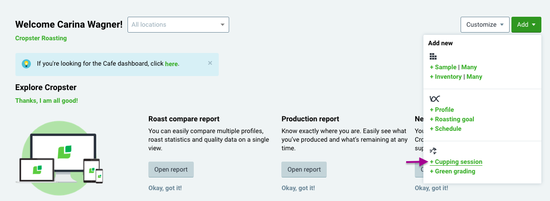Click the Cropster Roasting link
This screenshot has width=550, height=201.
(41, 38)
